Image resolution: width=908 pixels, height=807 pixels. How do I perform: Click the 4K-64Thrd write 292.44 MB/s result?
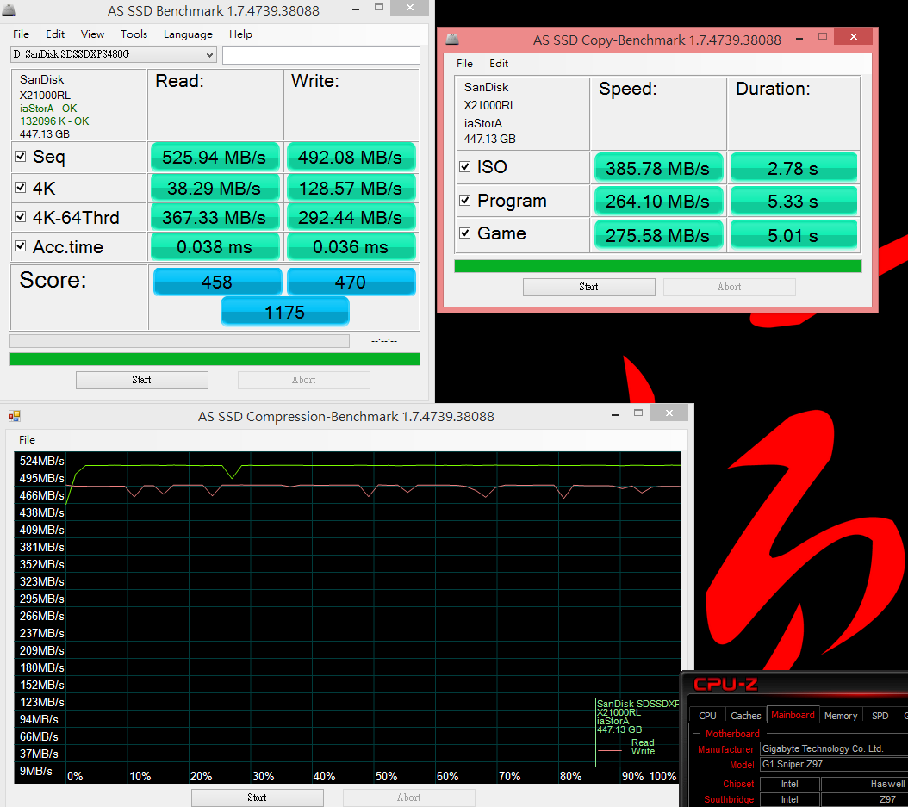[x=351, y=218]
